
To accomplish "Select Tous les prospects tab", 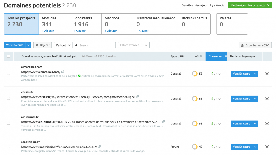I will (21, 24).
